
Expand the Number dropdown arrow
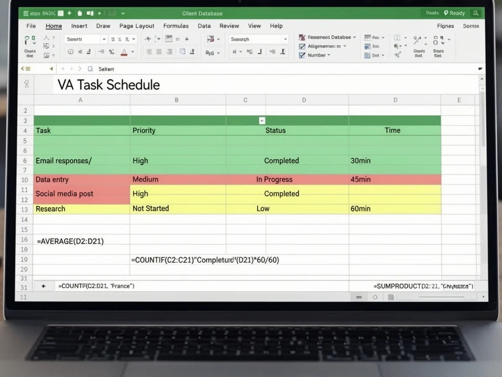329,55
